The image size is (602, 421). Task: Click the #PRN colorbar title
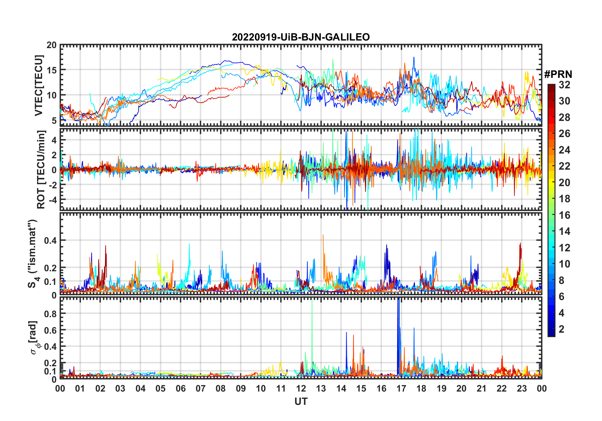point(558,74)
